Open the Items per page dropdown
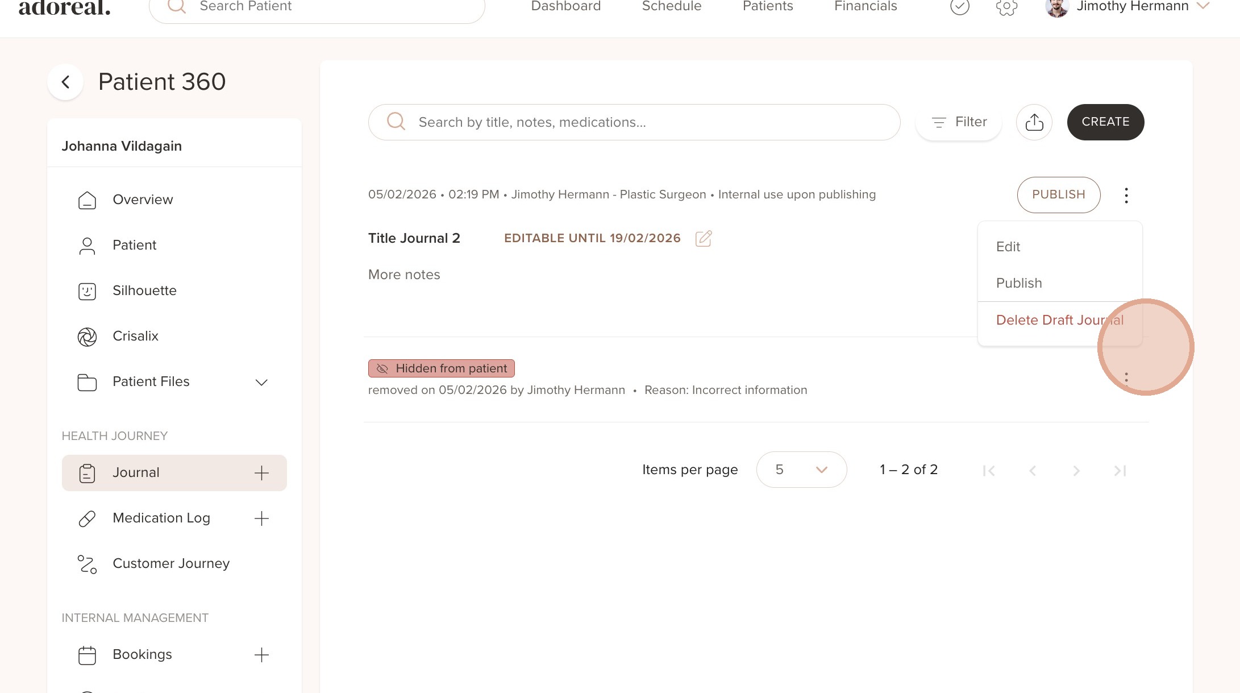1240x693 pixels. 801,470
